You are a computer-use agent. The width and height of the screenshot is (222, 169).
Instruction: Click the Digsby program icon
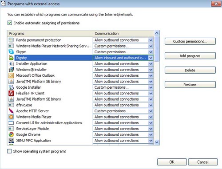click(11, 58)
